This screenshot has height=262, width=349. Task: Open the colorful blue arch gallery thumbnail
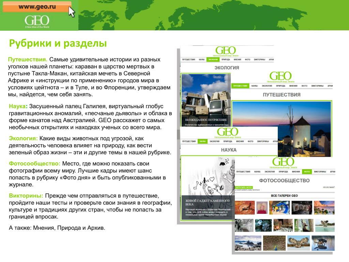(x=279, y=207)
